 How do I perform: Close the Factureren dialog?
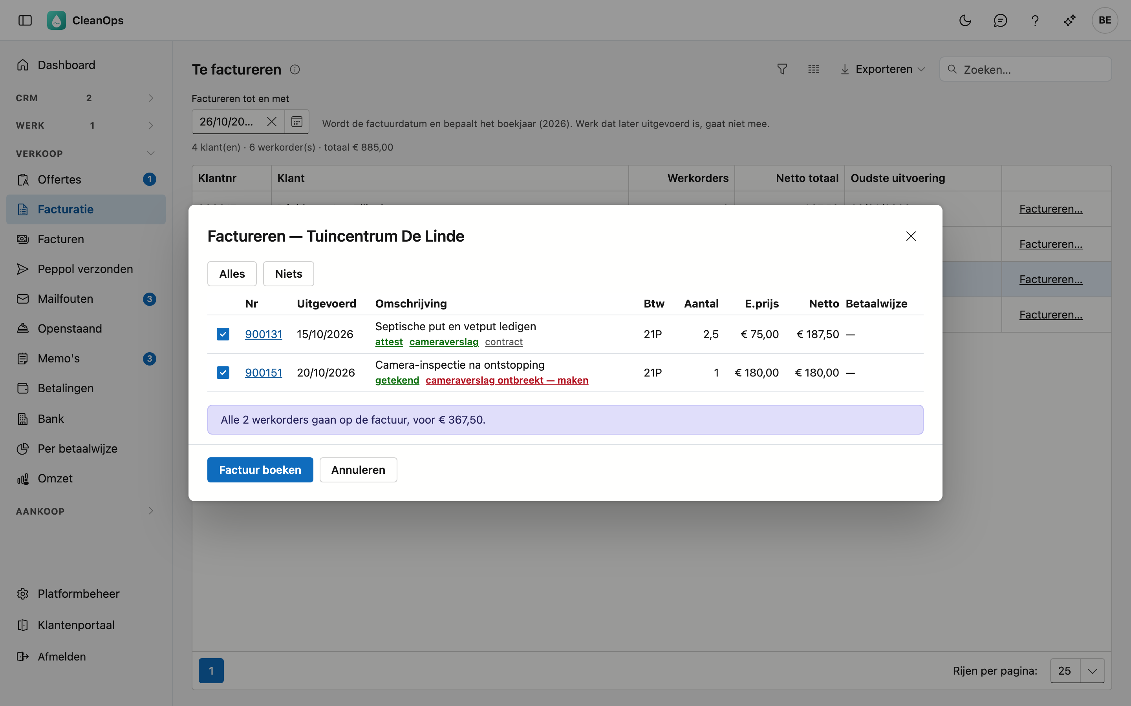click(x=911, y=236)
